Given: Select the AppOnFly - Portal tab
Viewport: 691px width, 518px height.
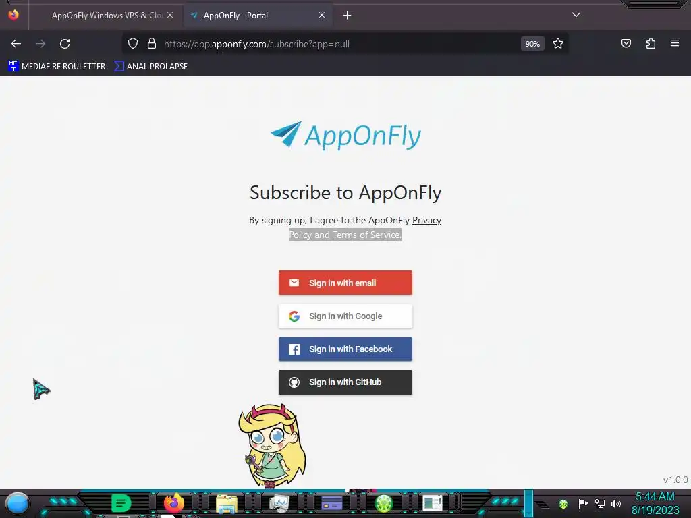Looking at the screenshot, I should click(x=258, y=16).
